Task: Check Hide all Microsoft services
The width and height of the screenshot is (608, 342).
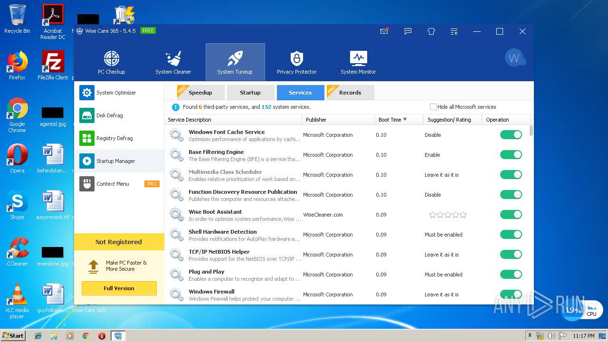Action: (x=433, y=107)
